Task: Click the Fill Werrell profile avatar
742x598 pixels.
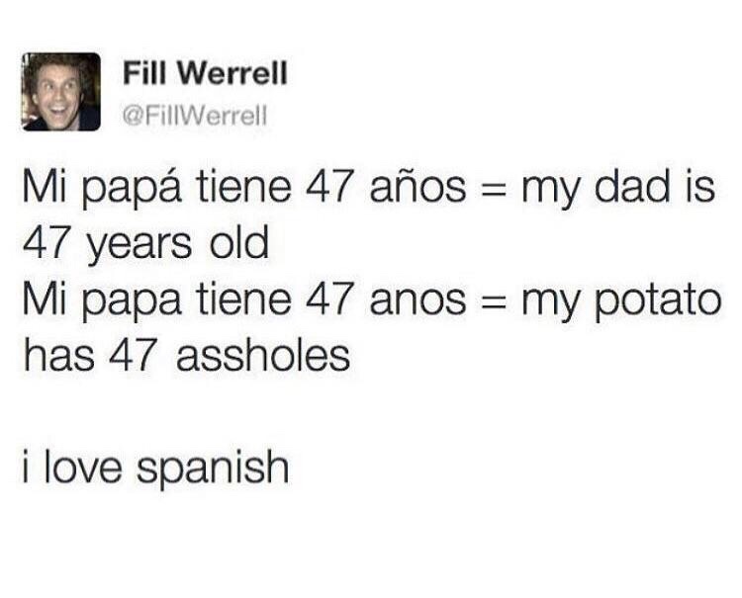Action: [x=62, y=92]
